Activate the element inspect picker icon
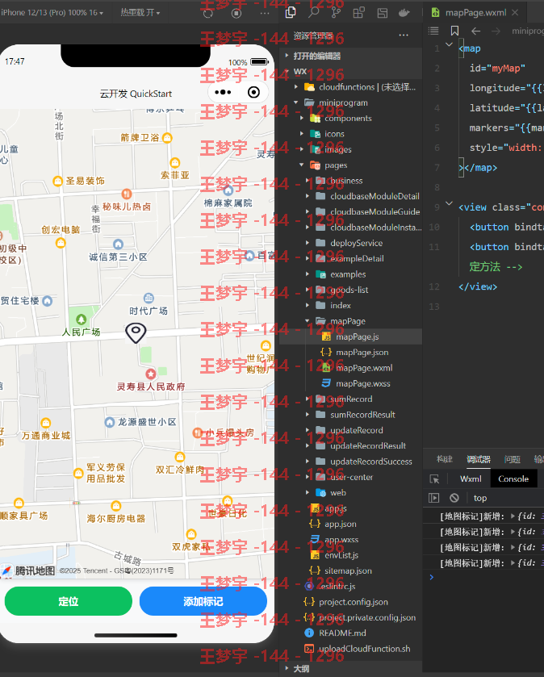Screen dimensions: 544x677 [x=434, y=478]
